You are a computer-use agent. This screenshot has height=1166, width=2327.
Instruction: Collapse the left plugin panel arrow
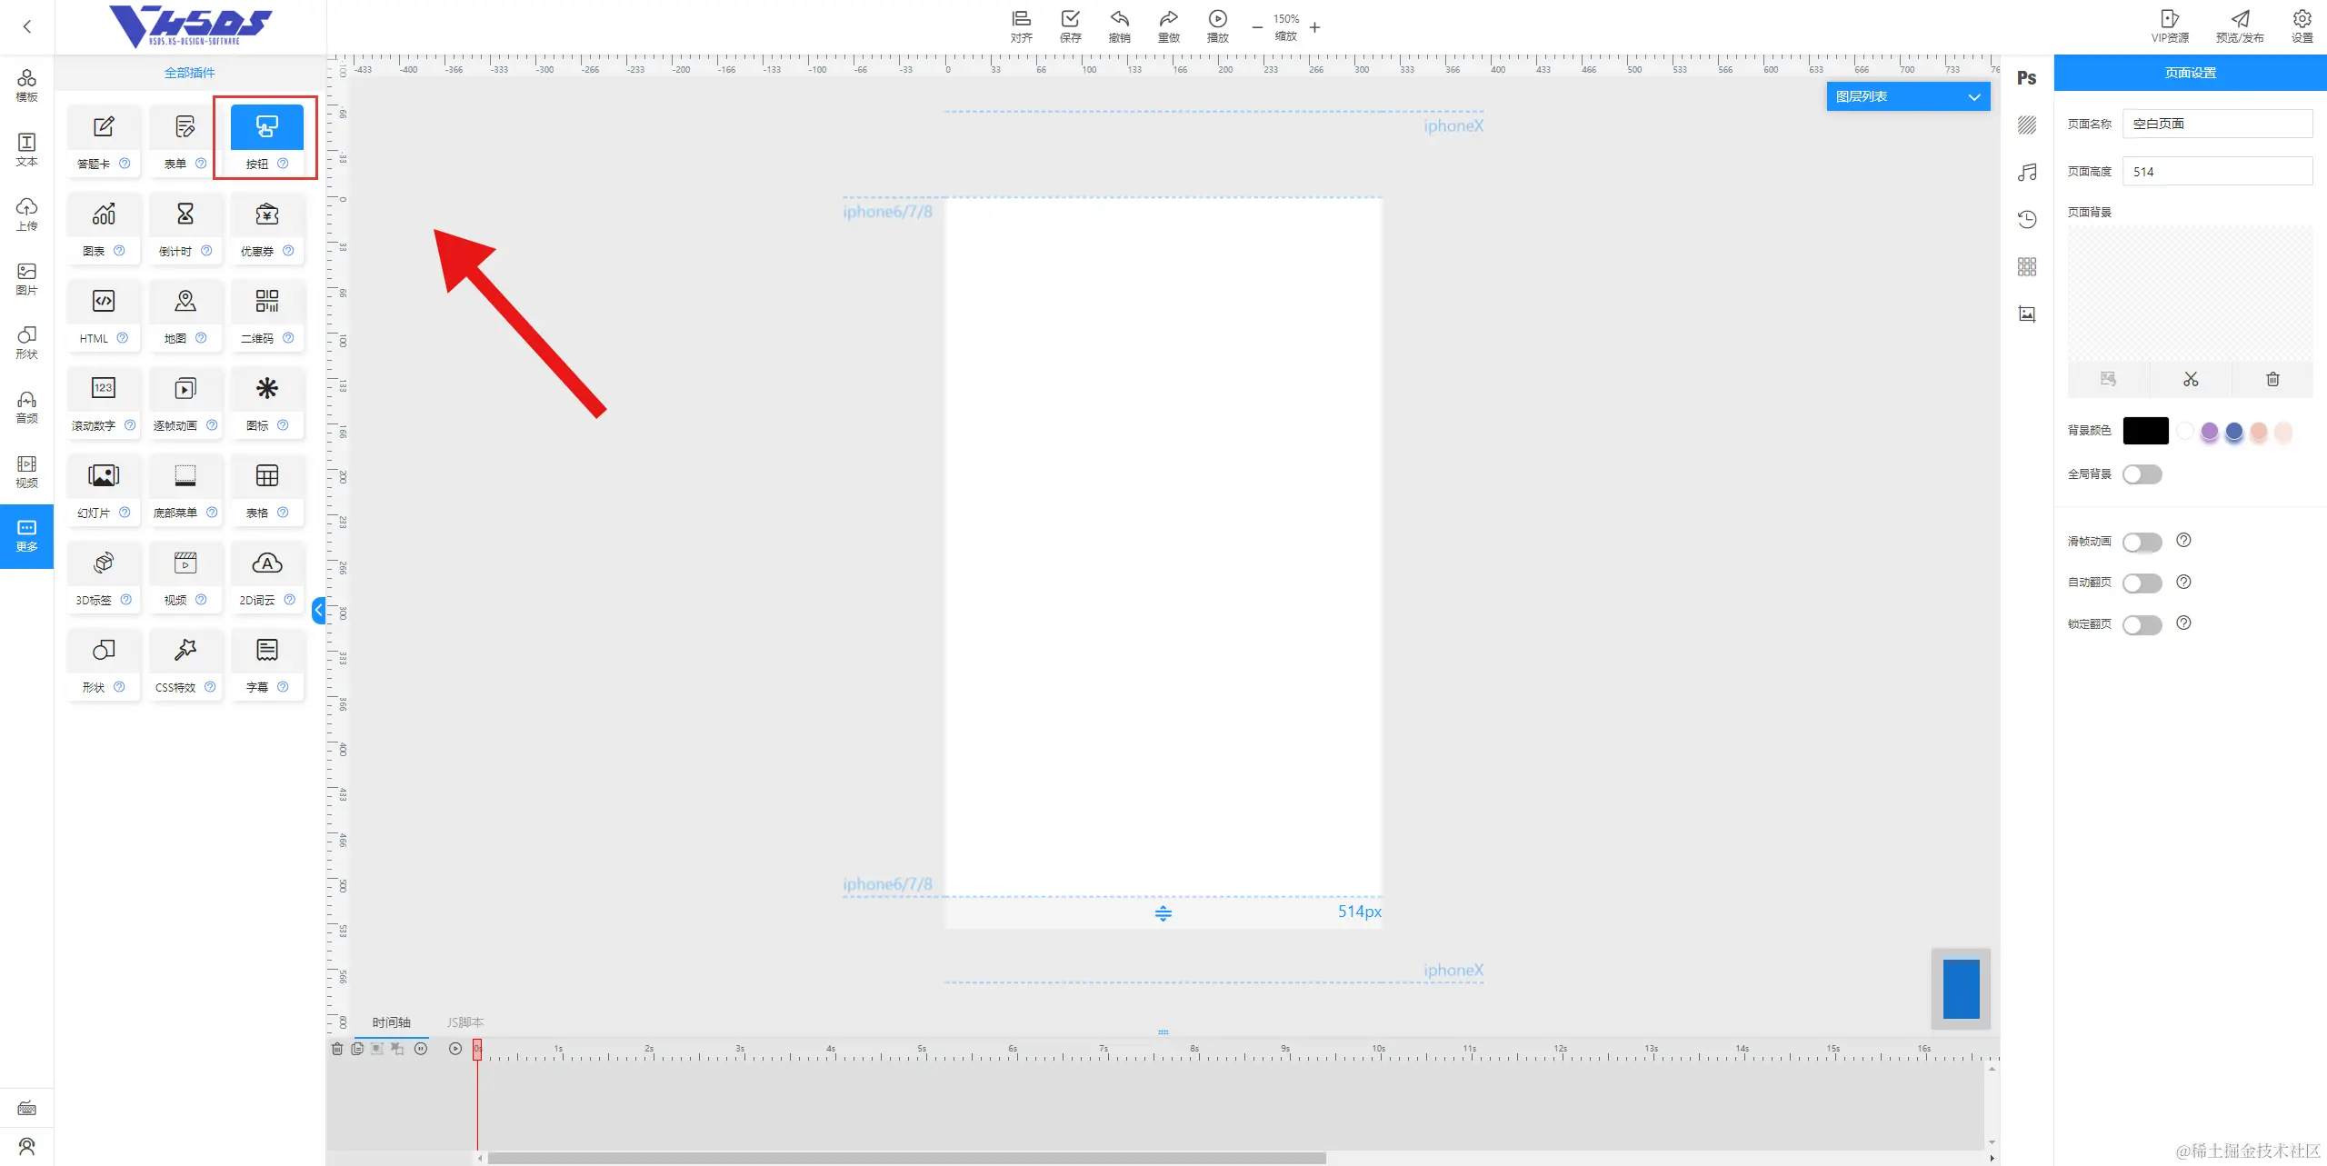[319, 610]
